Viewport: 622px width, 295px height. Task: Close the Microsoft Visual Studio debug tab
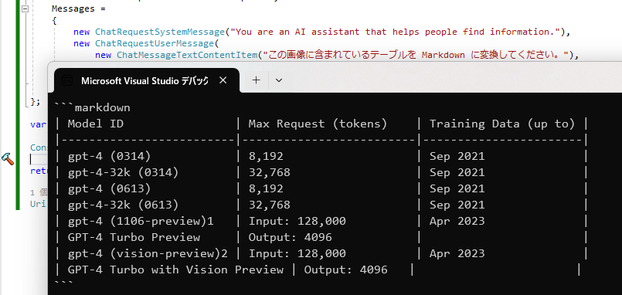[x=223, y=80]
